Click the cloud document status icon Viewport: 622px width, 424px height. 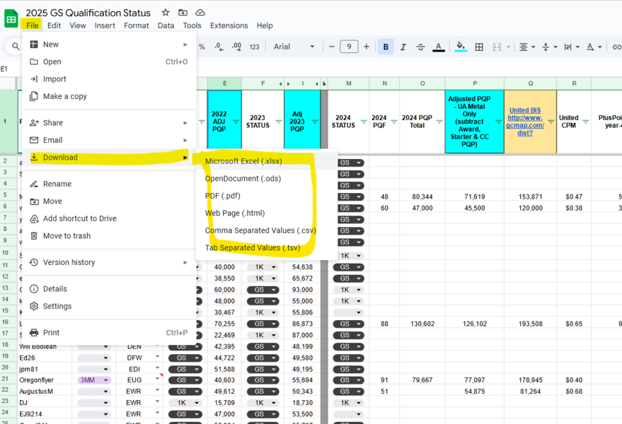click(200, 13)
